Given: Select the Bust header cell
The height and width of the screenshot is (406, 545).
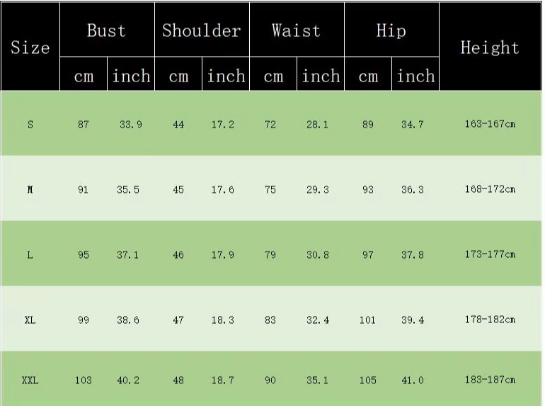Looking at the screenshot, I should (x=107, y=30).
